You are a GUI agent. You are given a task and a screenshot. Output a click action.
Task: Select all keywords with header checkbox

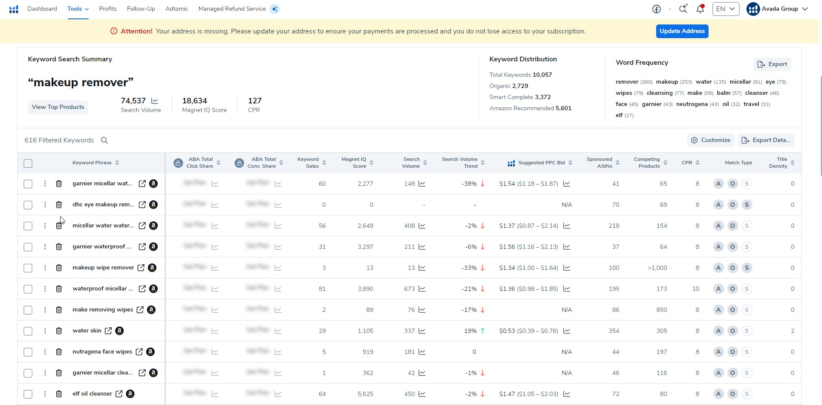pos(28,163)
